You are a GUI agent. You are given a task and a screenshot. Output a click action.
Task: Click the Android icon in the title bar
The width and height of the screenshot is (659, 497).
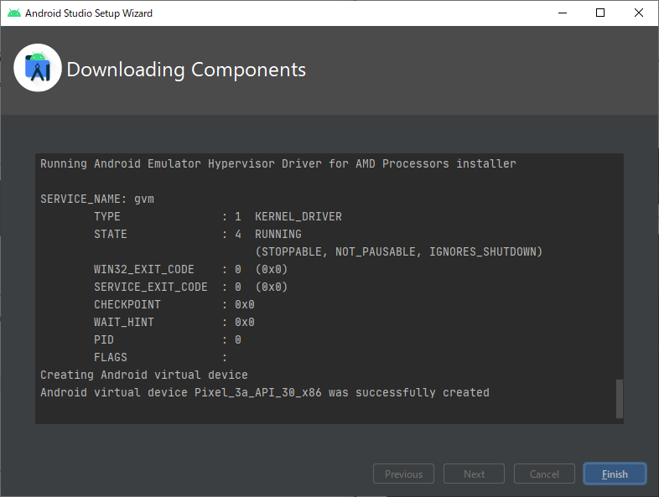pyautogui.click(x=13, y=13)
